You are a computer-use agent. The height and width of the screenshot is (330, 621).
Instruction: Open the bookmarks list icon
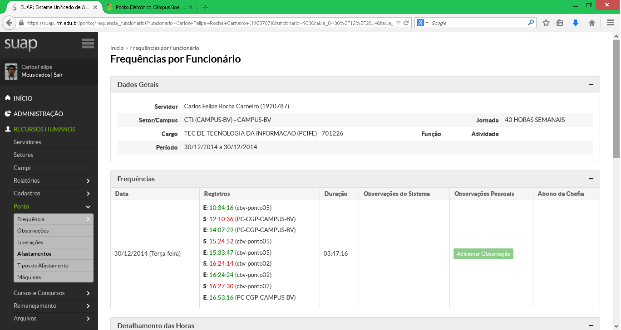[x=560, y=23]
